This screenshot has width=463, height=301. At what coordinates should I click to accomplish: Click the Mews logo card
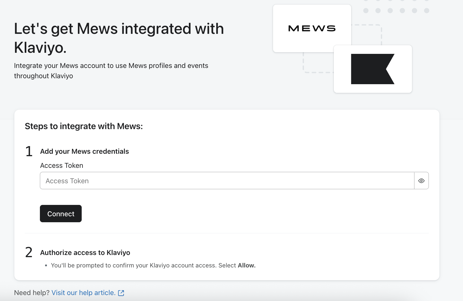(312, 28)
